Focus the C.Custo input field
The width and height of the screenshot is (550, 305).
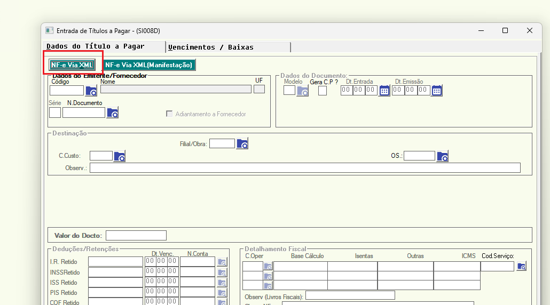click(x=101, y=156)
